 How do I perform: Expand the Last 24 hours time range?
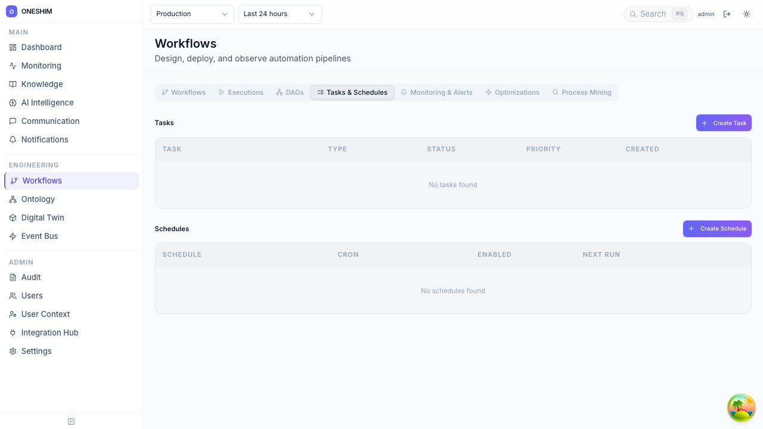click(x=280, y=14)
